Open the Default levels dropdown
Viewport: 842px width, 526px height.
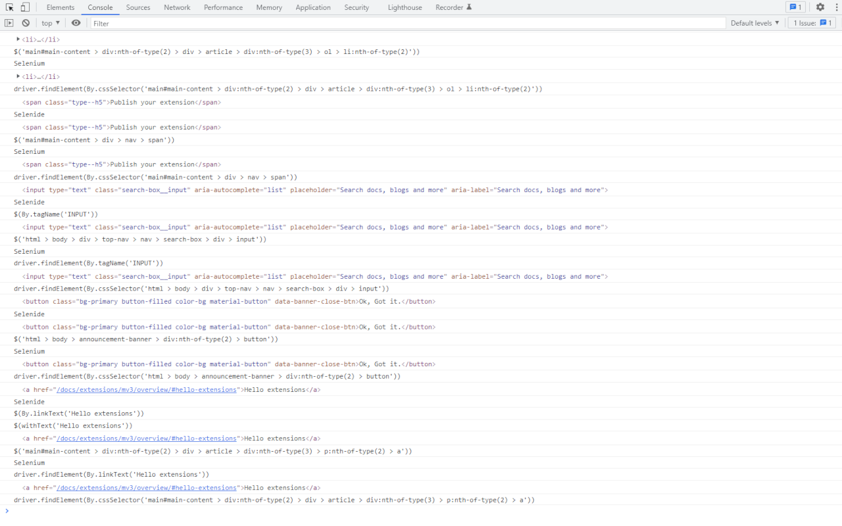pos(755,23)
